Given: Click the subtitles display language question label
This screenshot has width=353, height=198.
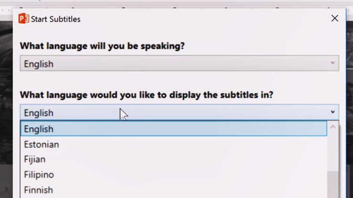Looking at the screenshot, I should (x=146, y=94).
